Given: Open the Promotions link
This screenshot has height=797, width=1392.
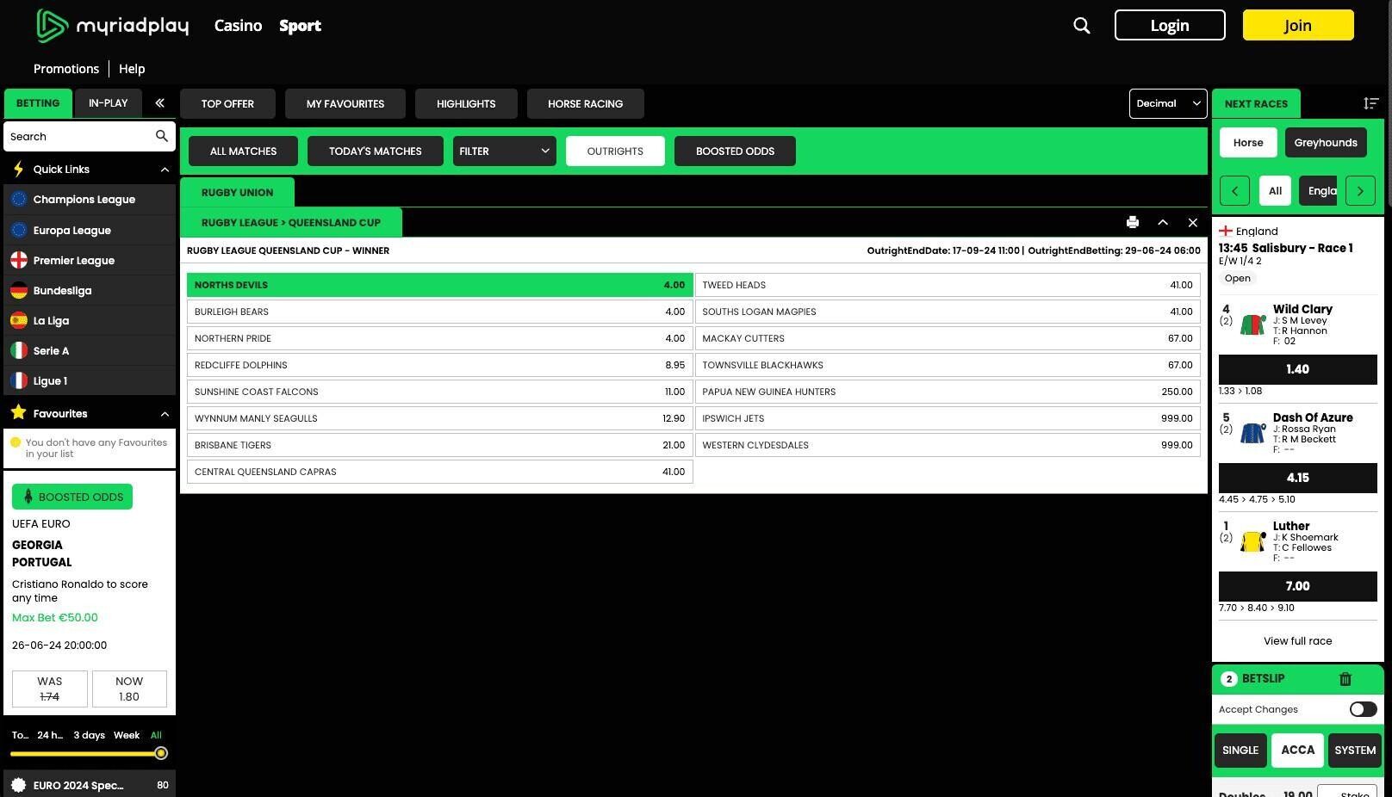Looking at the screenshot, I should [66, 69].
